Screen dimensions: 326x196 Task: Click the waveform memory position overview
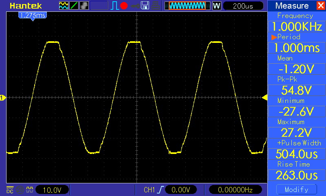pos(187,6)
